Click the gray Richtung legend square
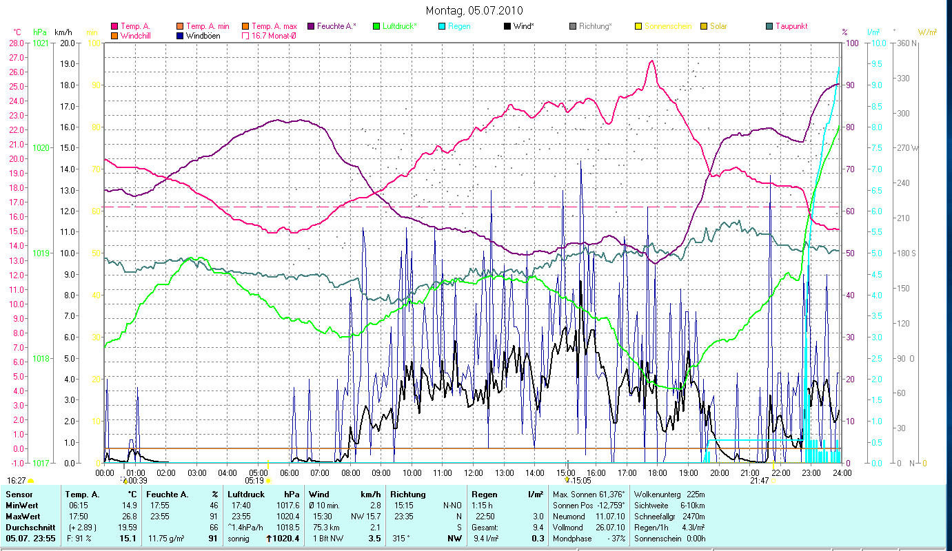 (573, 26)
